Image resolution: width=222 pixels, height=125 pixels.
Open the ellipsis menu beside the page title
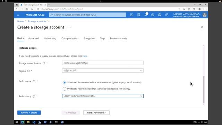[70, 27]
